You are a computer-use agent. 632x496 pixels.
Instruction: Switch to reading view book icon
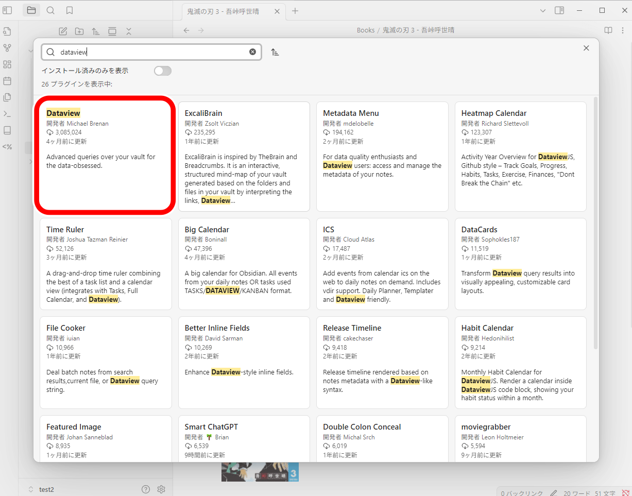(608, 30)
